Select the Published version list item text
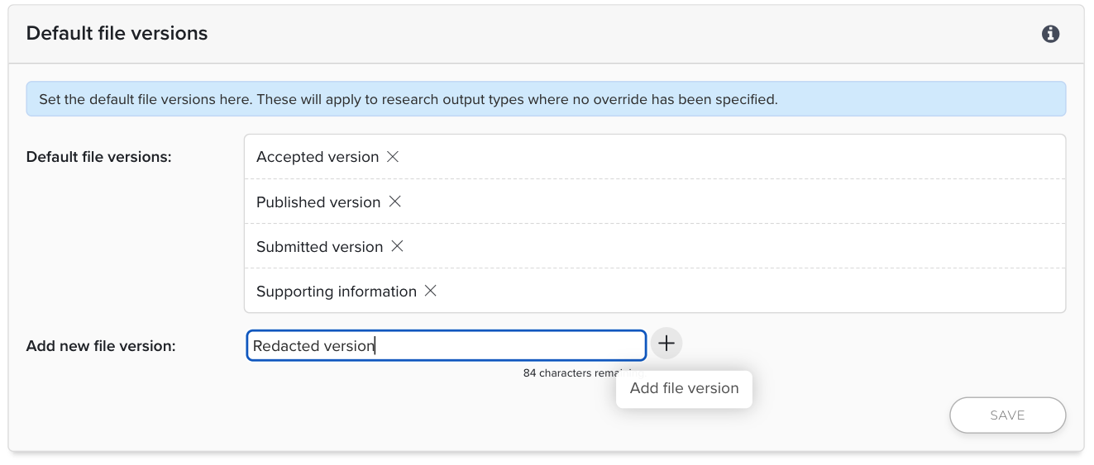This screenshot has width=1094, height=465. click(x=318, y=202)
